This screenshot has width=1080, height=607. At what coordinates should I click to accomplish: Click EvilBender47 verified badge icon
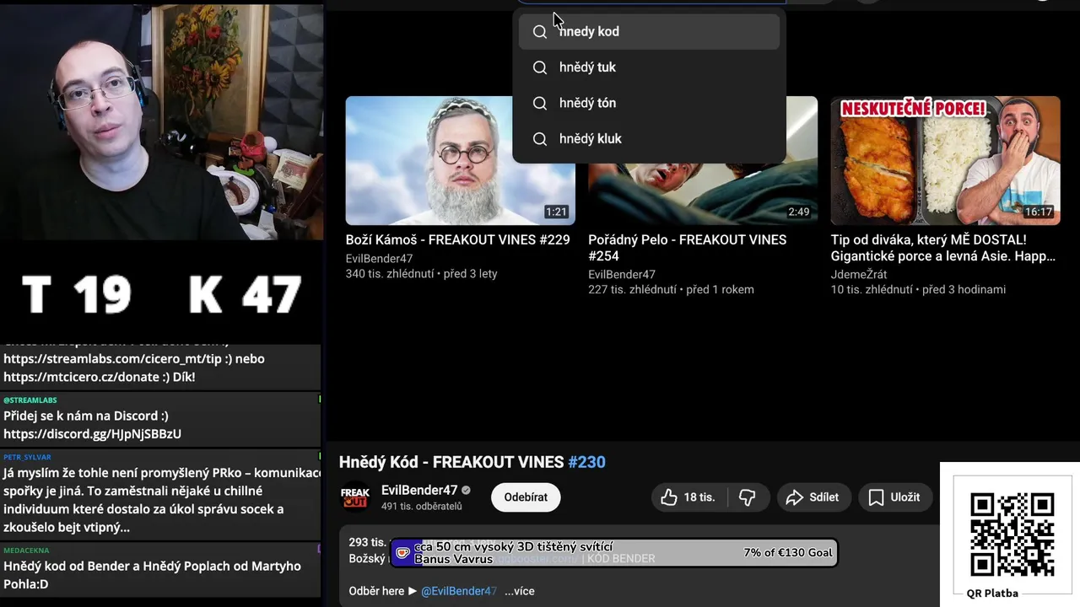pyautogui.click(x=466, y=490)
